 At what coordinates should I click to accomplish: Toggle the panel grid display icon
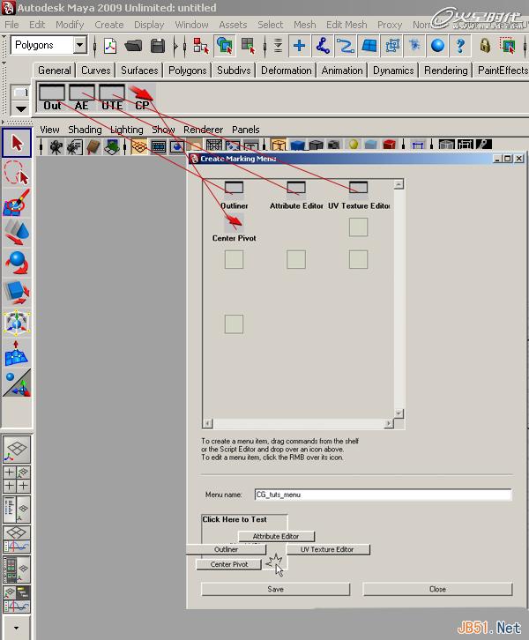click(139, 145)
